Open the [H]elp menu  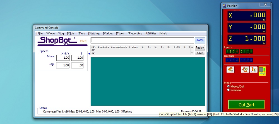163,34
